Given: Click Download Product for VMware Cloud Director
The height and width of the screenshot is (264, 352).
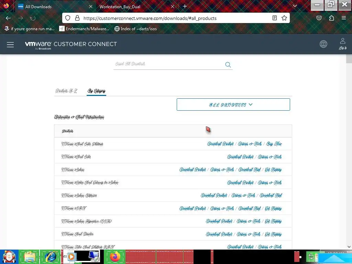Looking at the screenshot, I should point(219,234).
